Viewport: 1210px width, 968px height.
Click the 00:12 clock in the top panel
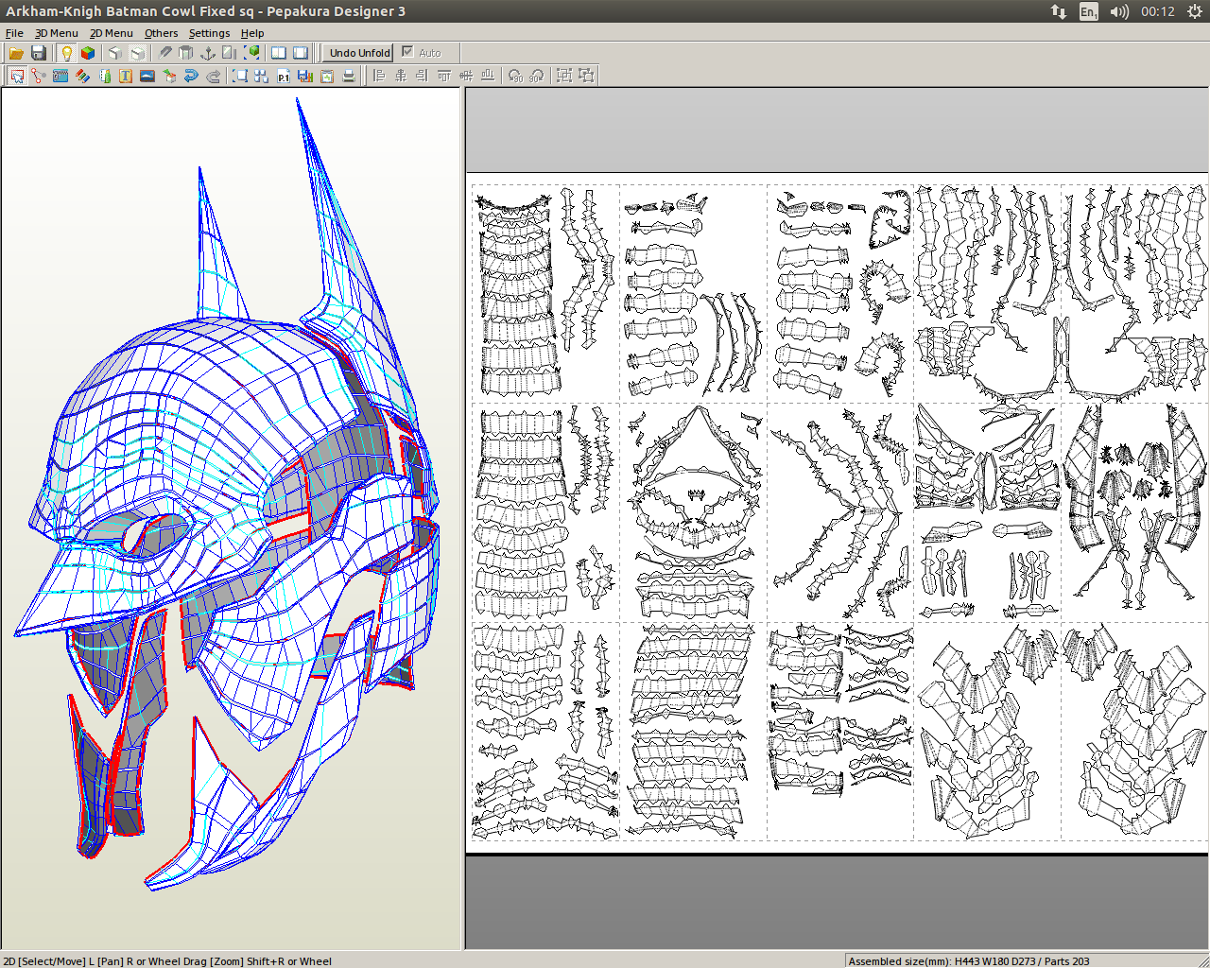point(1157,11)
